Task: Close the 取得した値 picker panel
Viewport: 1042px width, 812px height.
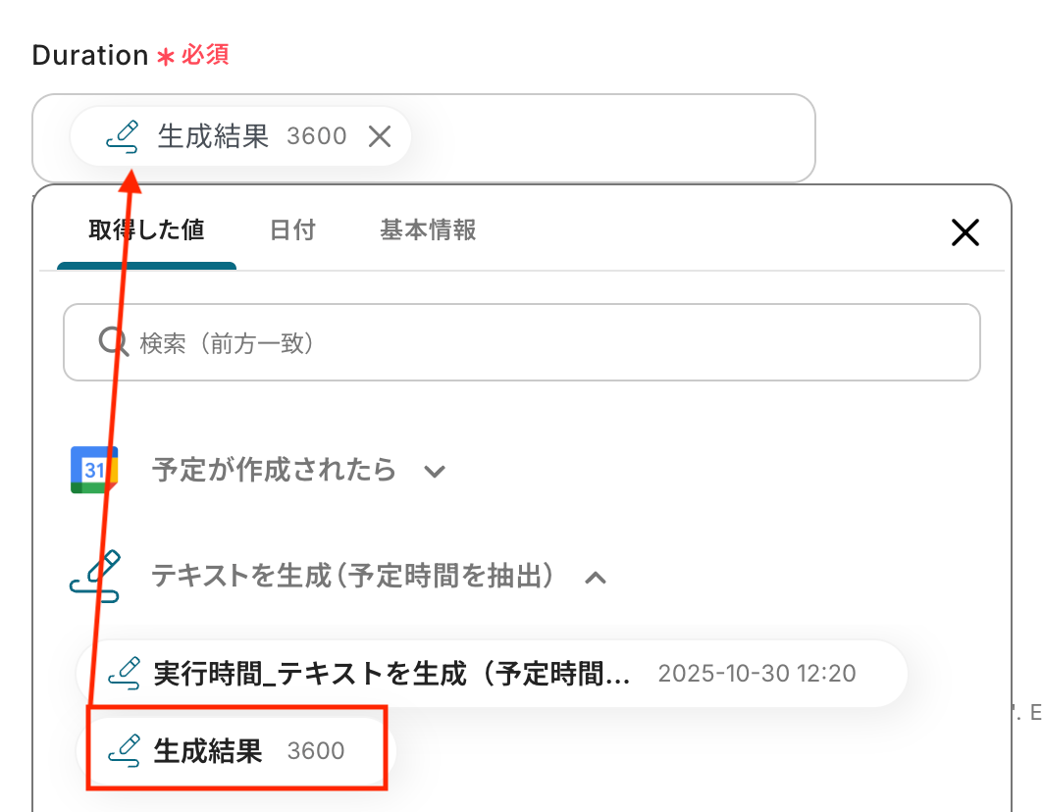Action: point(965,232)
